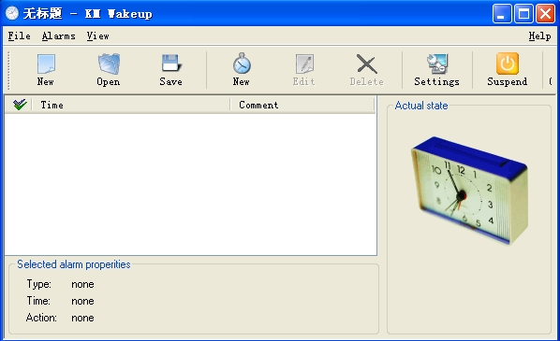Click the Comment column header
Screen dimensions: 560x341
click(x=302, y=105)
